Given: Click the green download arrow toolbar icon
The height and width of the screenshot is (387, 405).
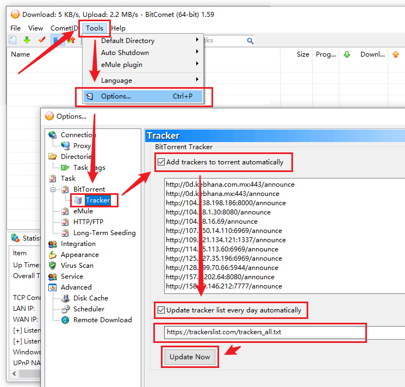Looking at the screenshot, I should [x=26, y=41].
